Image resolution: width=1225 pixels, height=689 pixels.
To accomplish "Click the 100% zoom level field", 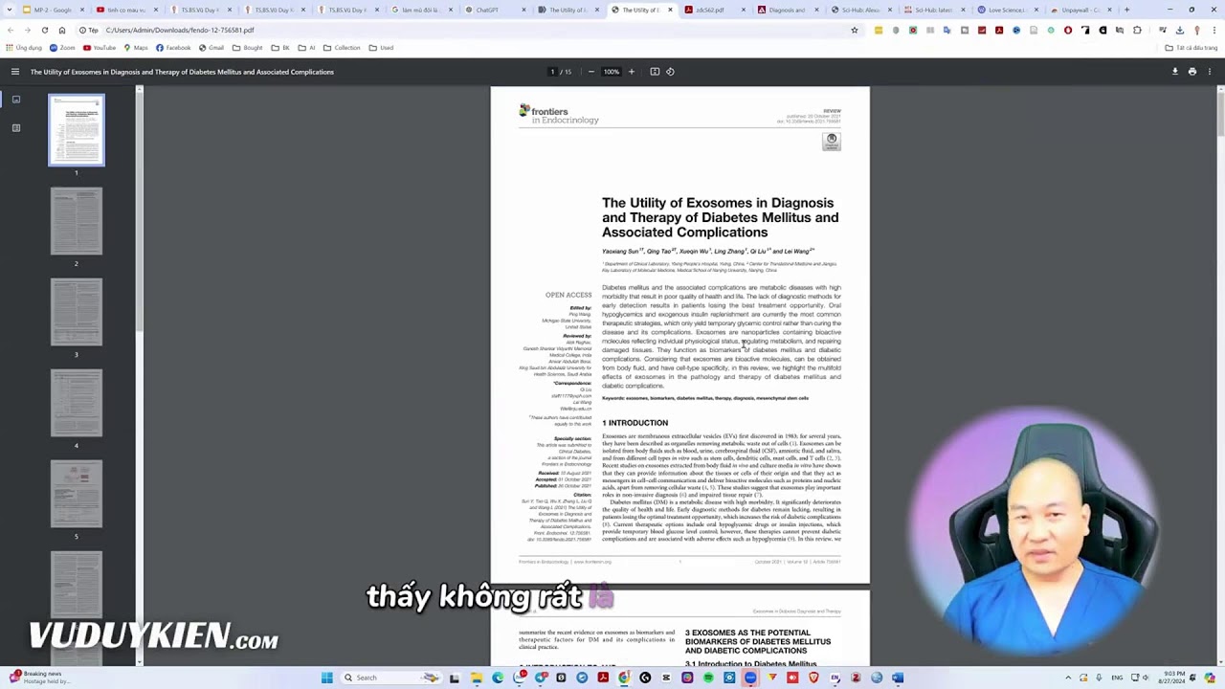I will [611, 72].
